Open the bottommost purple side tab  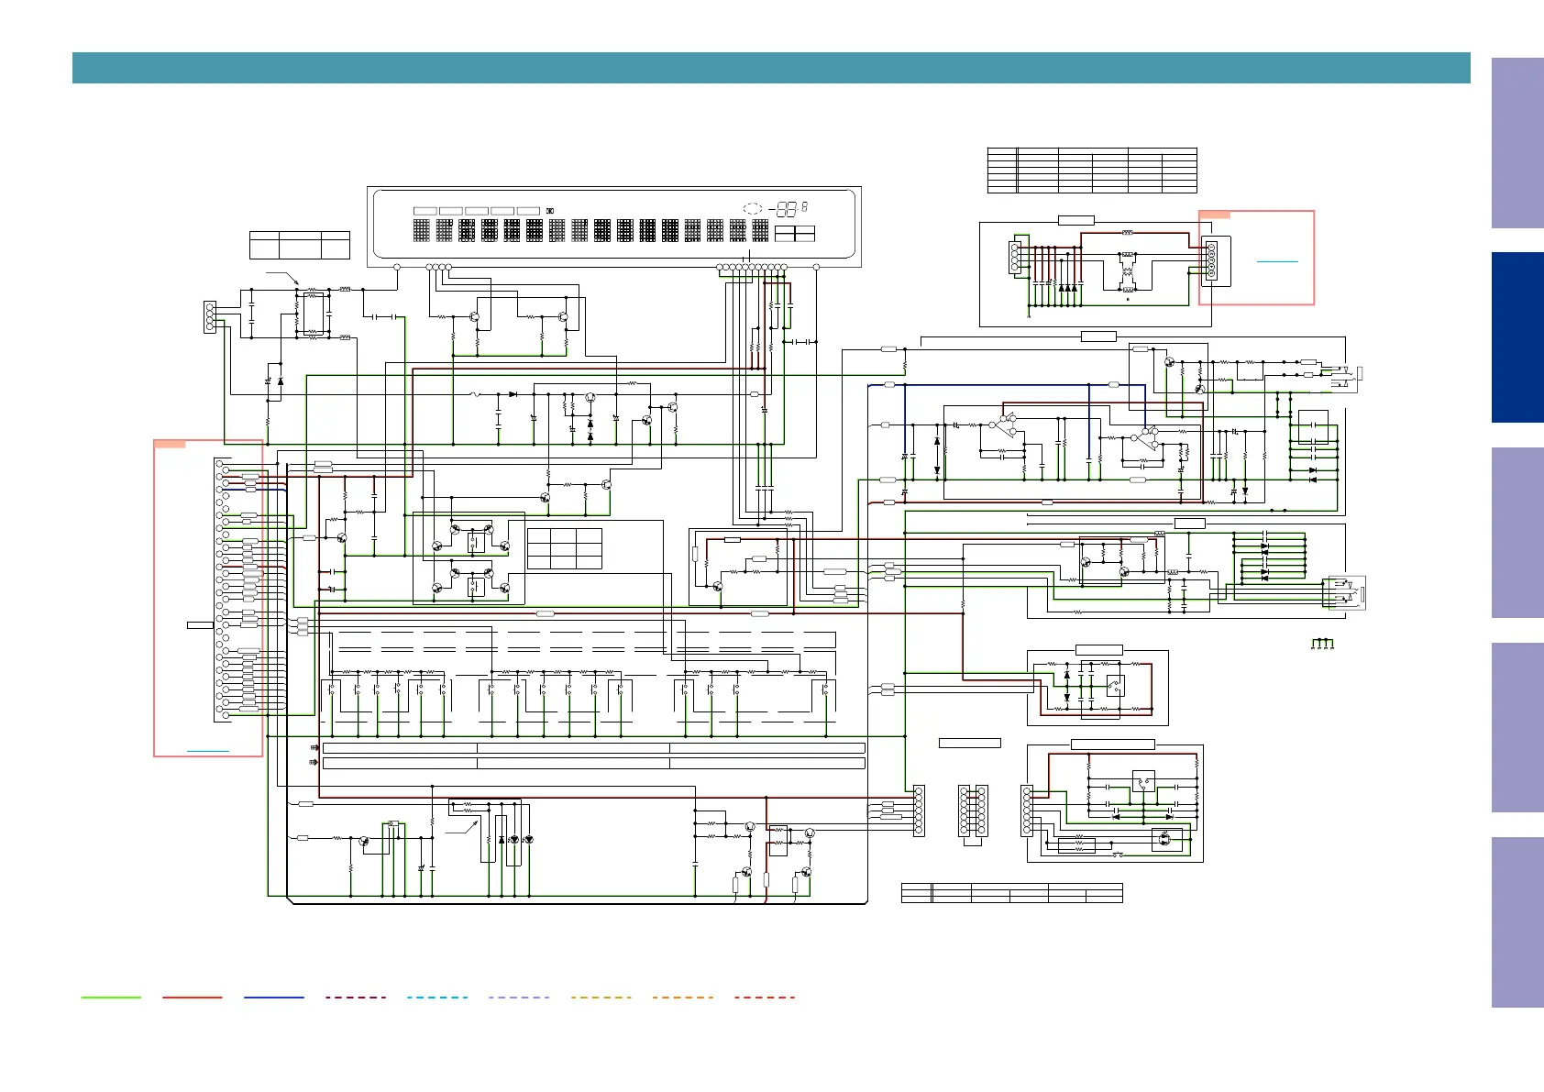pyautogui.click(x=1517, y=922)
